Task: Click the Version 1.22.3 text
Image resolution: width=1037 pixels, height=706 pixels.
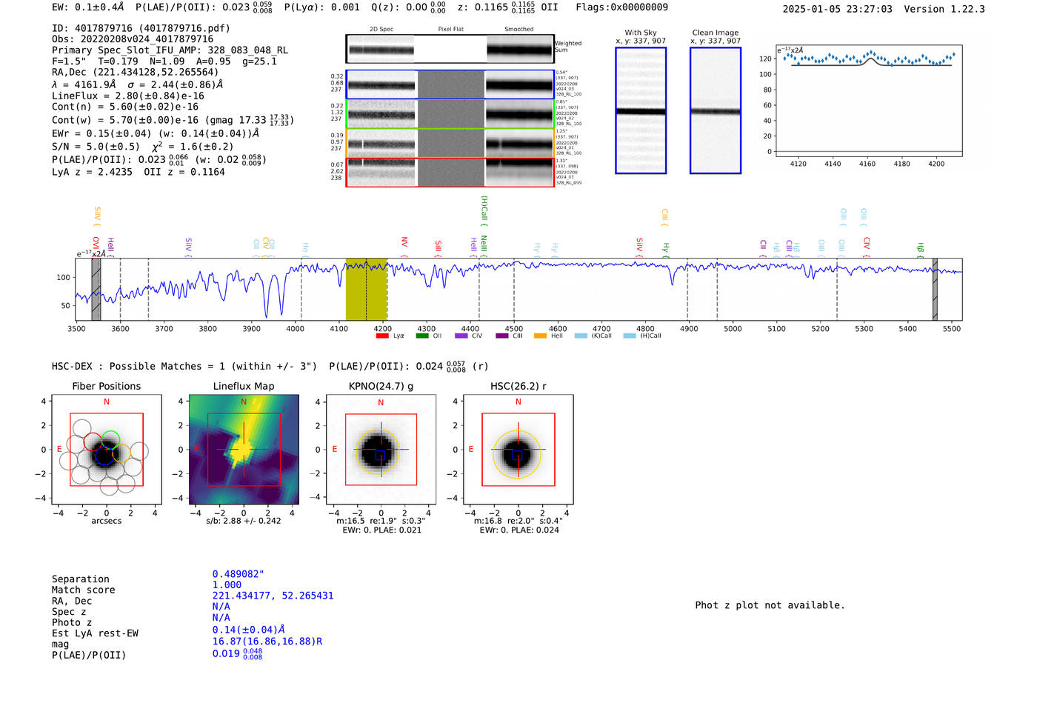Action: (x=944, y=9)
